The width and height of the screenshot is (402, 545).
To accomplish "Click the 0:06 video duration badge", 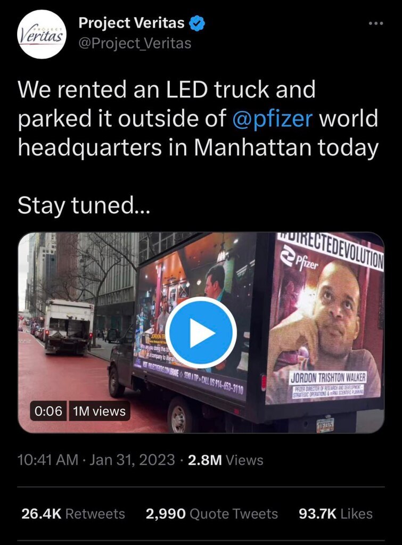I will coord(48,411).
